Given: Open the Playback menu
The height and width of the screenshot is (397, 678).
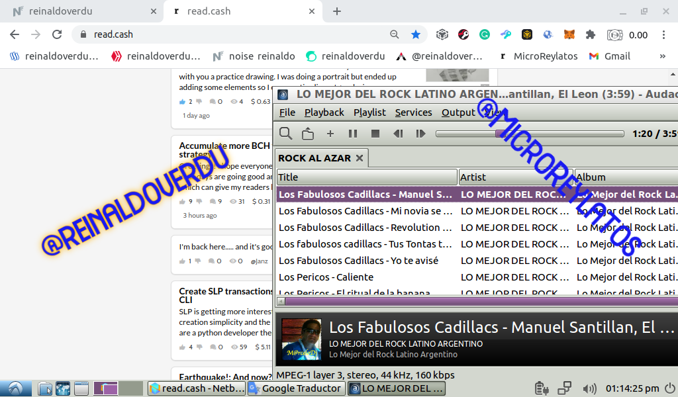Looking at the screenshot, I should (x=324, y=112).
